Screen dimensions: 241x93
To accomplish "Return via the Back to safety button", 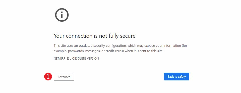I will click(x=176, y=76).
